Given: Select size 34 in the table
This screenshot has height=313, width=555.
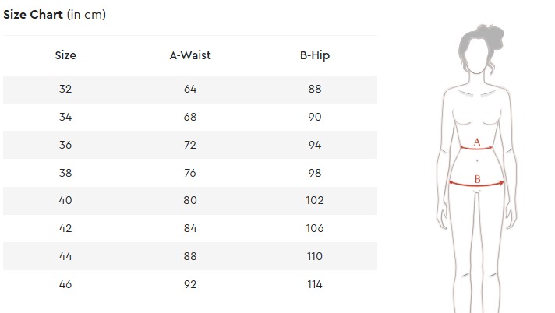Looking at the screenshot, I should point(65,117).
